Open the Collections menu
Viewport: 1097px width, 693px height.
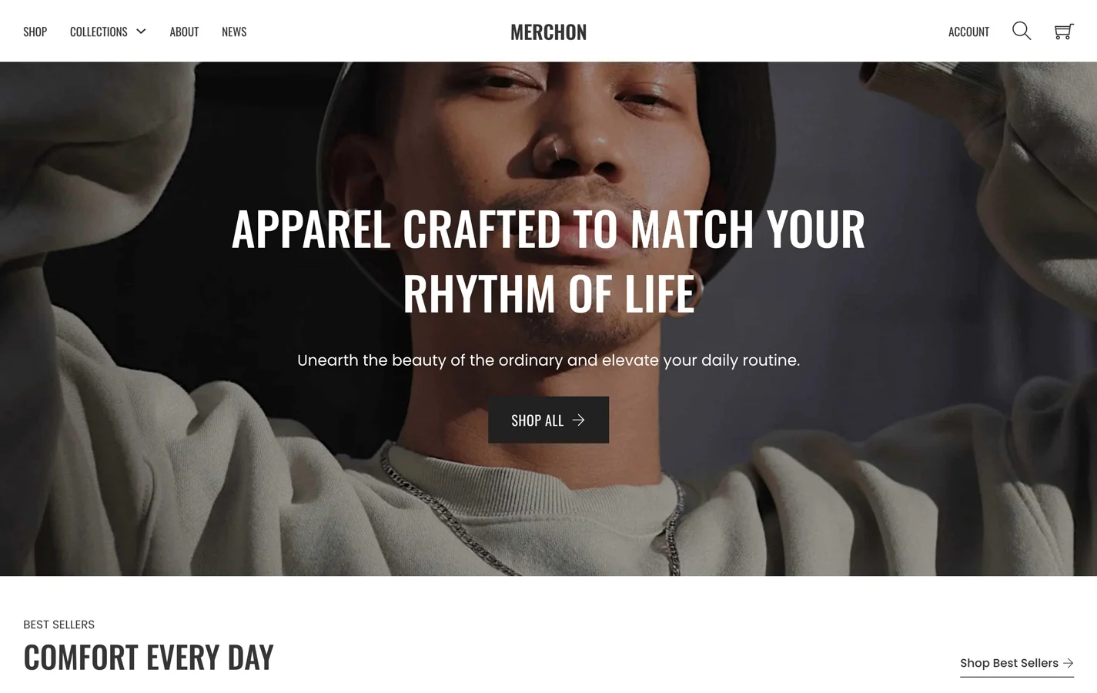pyautogui.click(x=99, y=32)
